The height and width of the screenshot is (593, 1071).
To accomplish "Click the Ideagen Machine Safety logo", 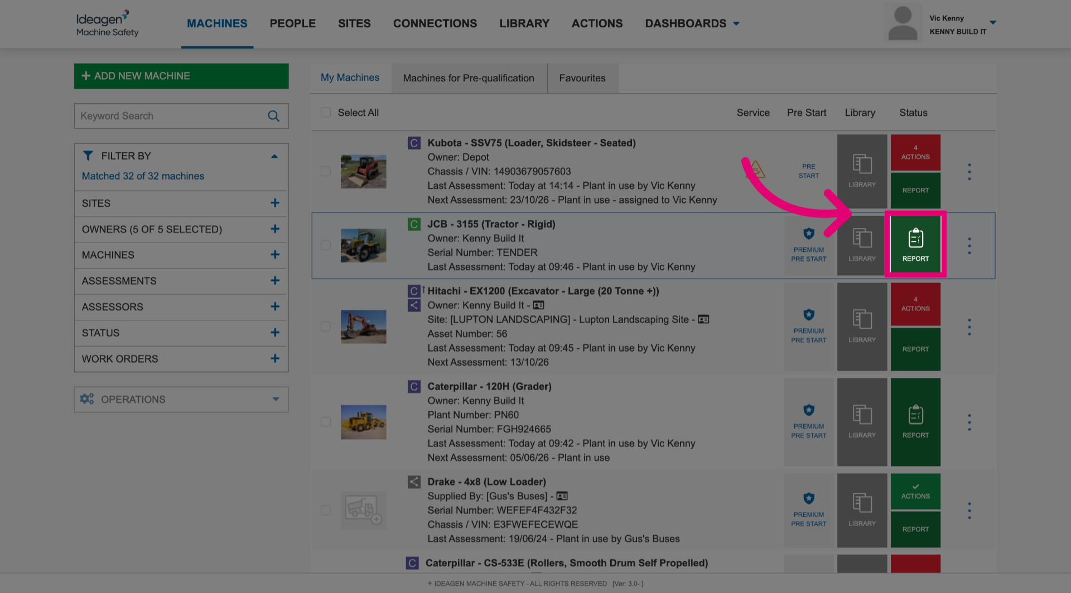I will (x=107, y=23).
